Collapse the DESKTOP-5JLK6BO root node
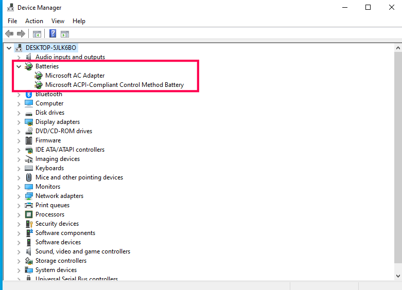The height and width of the screenshot is (290, 402). (x=9, y=48)
